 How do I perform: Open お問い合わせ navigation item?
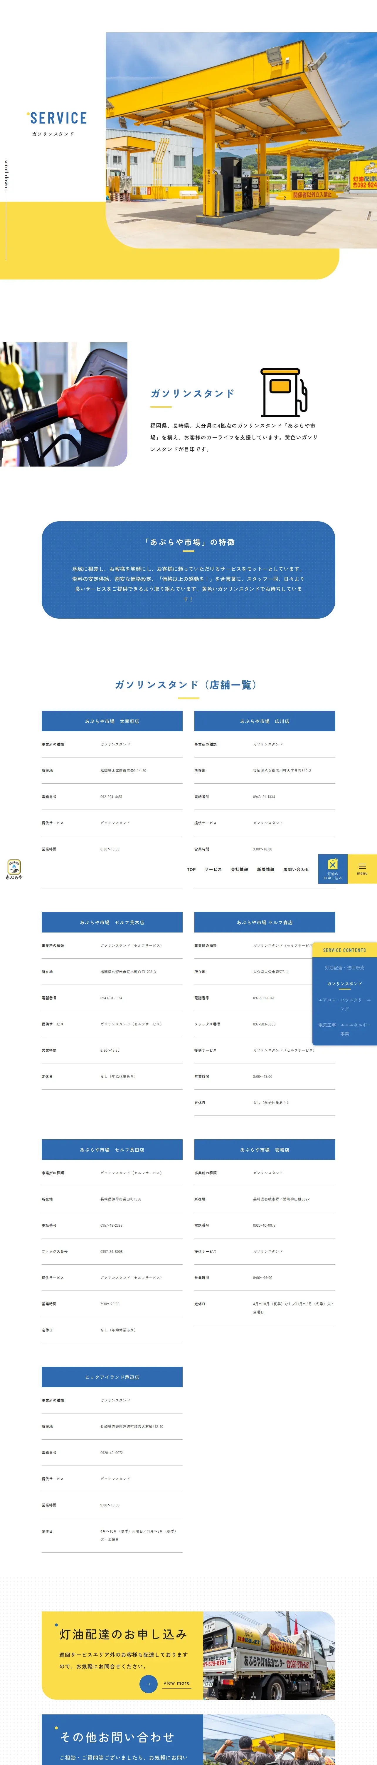(x=296, y=870)
